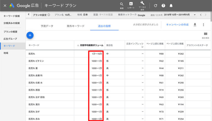Viewport: 212px width, 121px height.
Task: Select the 肌荒れ 漢方 keyword row
Action: [x=118, y=105]
